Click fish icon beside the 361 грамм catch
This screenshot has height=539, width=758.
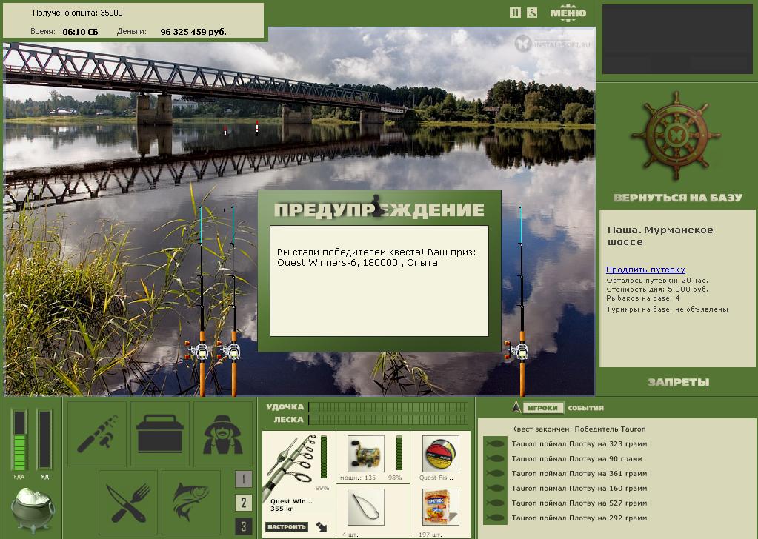495,473
